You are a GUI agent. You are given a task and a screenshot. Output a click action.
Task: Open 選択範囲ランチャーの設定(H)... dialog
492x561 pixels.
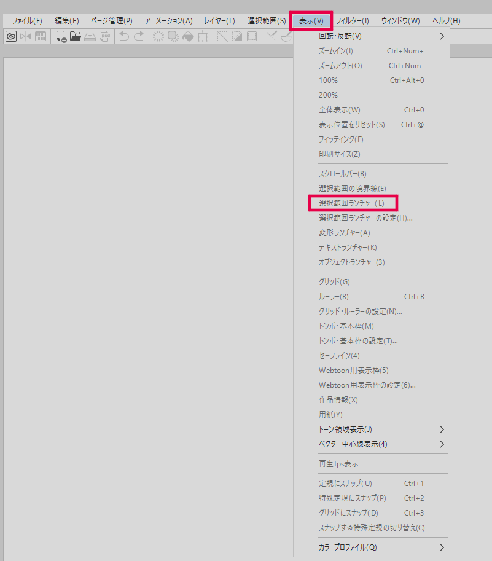pyautogui.click(x=372, y=218)
